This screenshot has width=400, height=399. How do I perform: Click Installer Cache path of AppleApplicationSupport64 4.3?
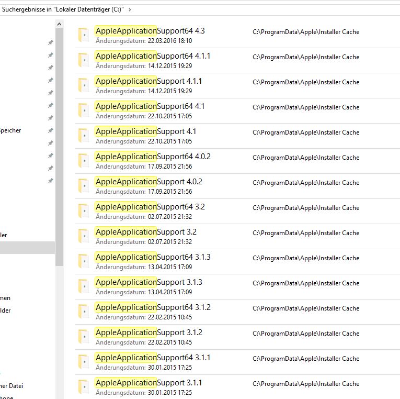(306, 32)
